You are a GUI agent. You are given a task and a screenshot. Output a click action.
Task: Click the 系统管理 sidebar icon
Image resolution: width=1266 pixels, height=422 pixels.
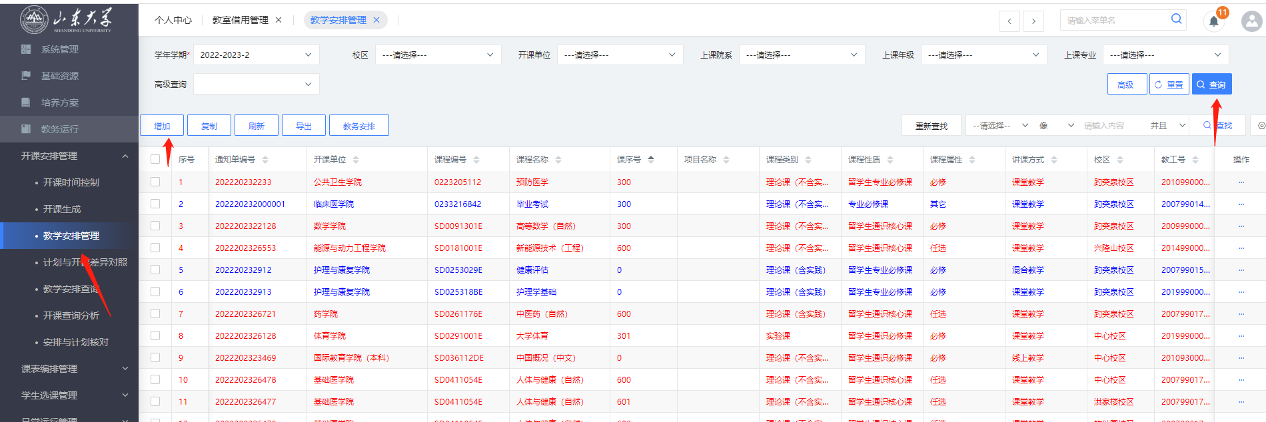tap(26, 49)
